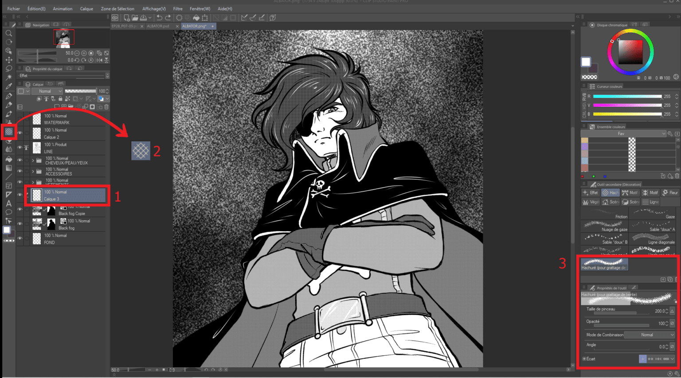Select the Speech Balloon tool
Screen dimensions: 681x378
(x=8, y=212)
